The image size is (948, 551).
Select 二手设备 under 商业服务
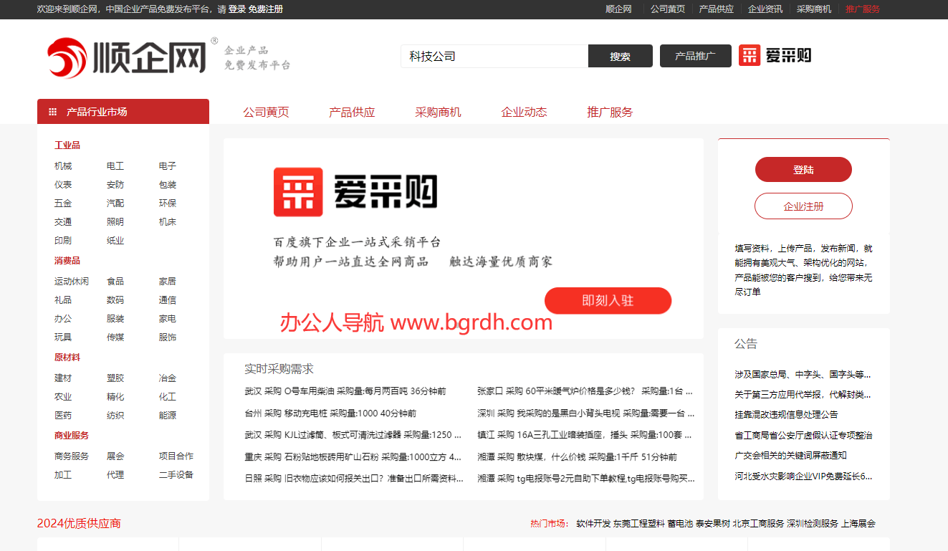(176, 475)
